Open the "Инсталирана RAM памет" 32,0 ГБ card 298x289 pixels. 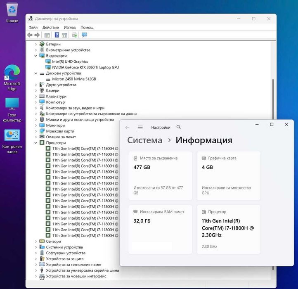(x=160, y=229)
